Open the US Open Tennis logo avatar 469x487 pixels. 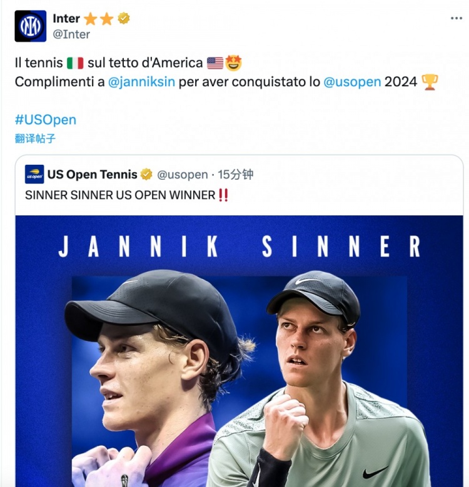pyautogui.click(x=34, y=174)
